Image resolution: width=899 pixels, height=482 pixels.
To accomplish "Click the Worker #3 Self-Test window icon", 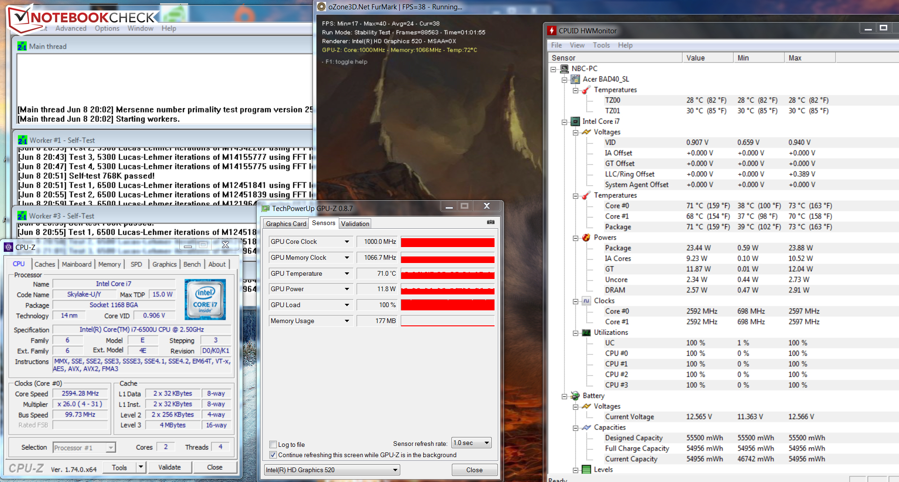I will point(22,216).
